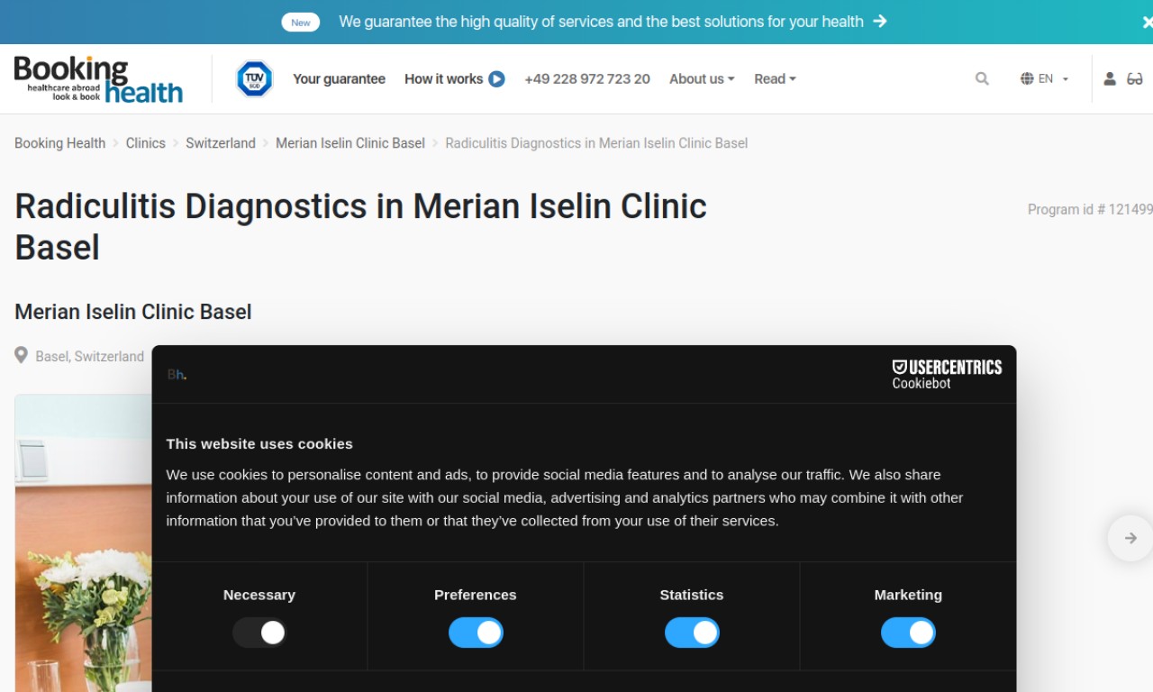Toggle the Preferences cookie switch
The height and width of the screenshot is (692, 1153).
tap(476, 633)
